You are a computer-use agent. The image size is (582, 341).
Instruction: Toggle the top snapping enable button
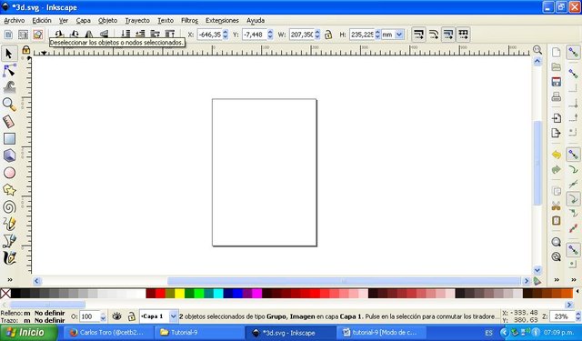click(573, 53)
